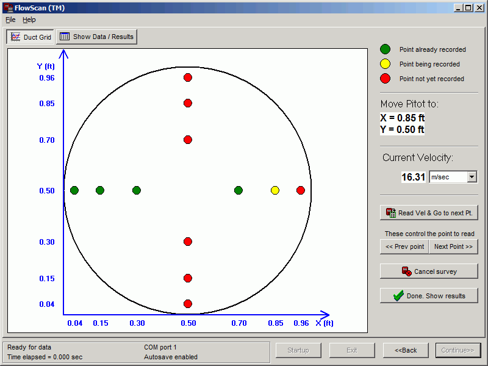Screen dimensions: 488x366
Task: Go to previous point with Prev point
Action: point(404,247)
